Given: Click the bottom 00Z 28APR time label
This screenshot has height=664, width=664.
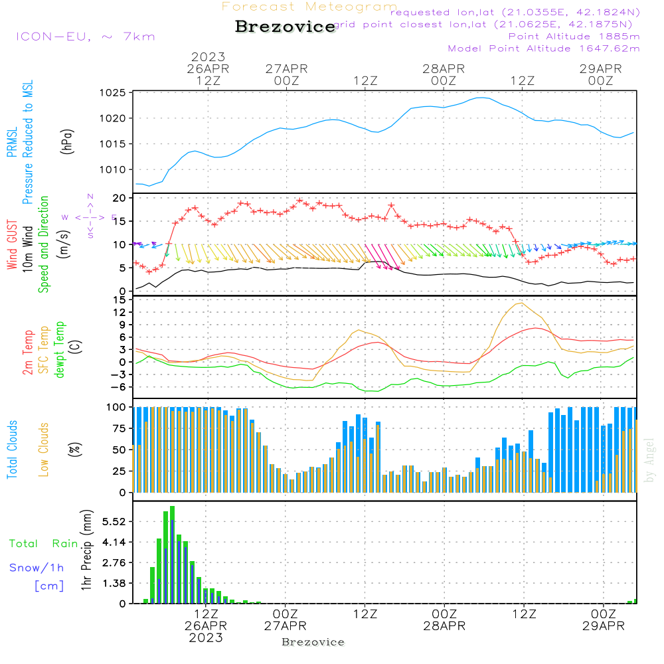Looking at the screenshot, I should tap(444, 620).
